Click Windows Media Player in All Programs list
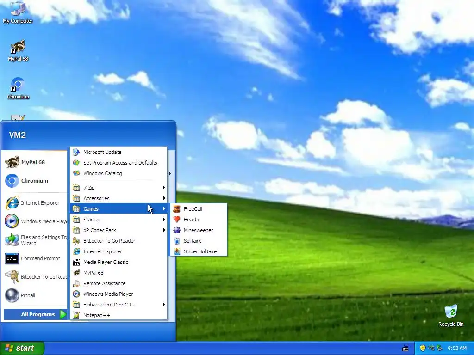Viewport: 474px width, 355px height. point(118,294)
